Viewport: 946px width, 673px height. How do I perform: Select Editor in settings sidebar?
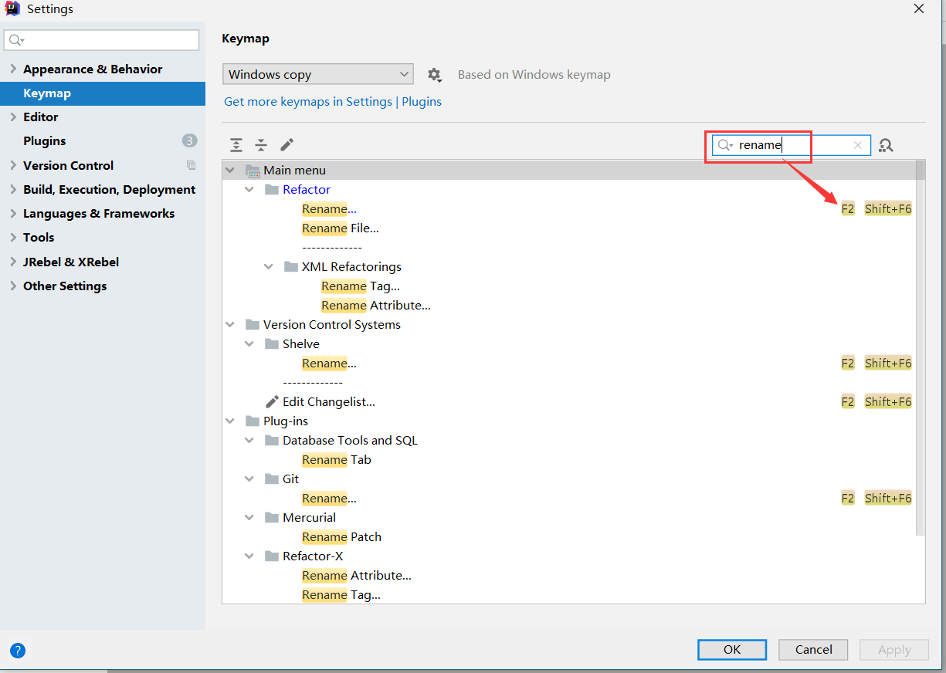41,117
